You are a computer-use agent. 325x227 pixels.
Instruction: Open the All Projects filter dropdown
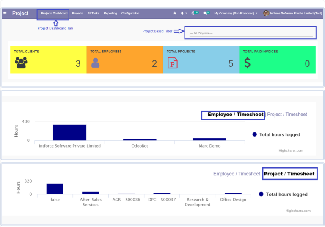[251, 33]
